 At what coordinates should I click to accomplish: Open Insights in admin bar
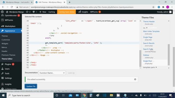click(83, 12)
